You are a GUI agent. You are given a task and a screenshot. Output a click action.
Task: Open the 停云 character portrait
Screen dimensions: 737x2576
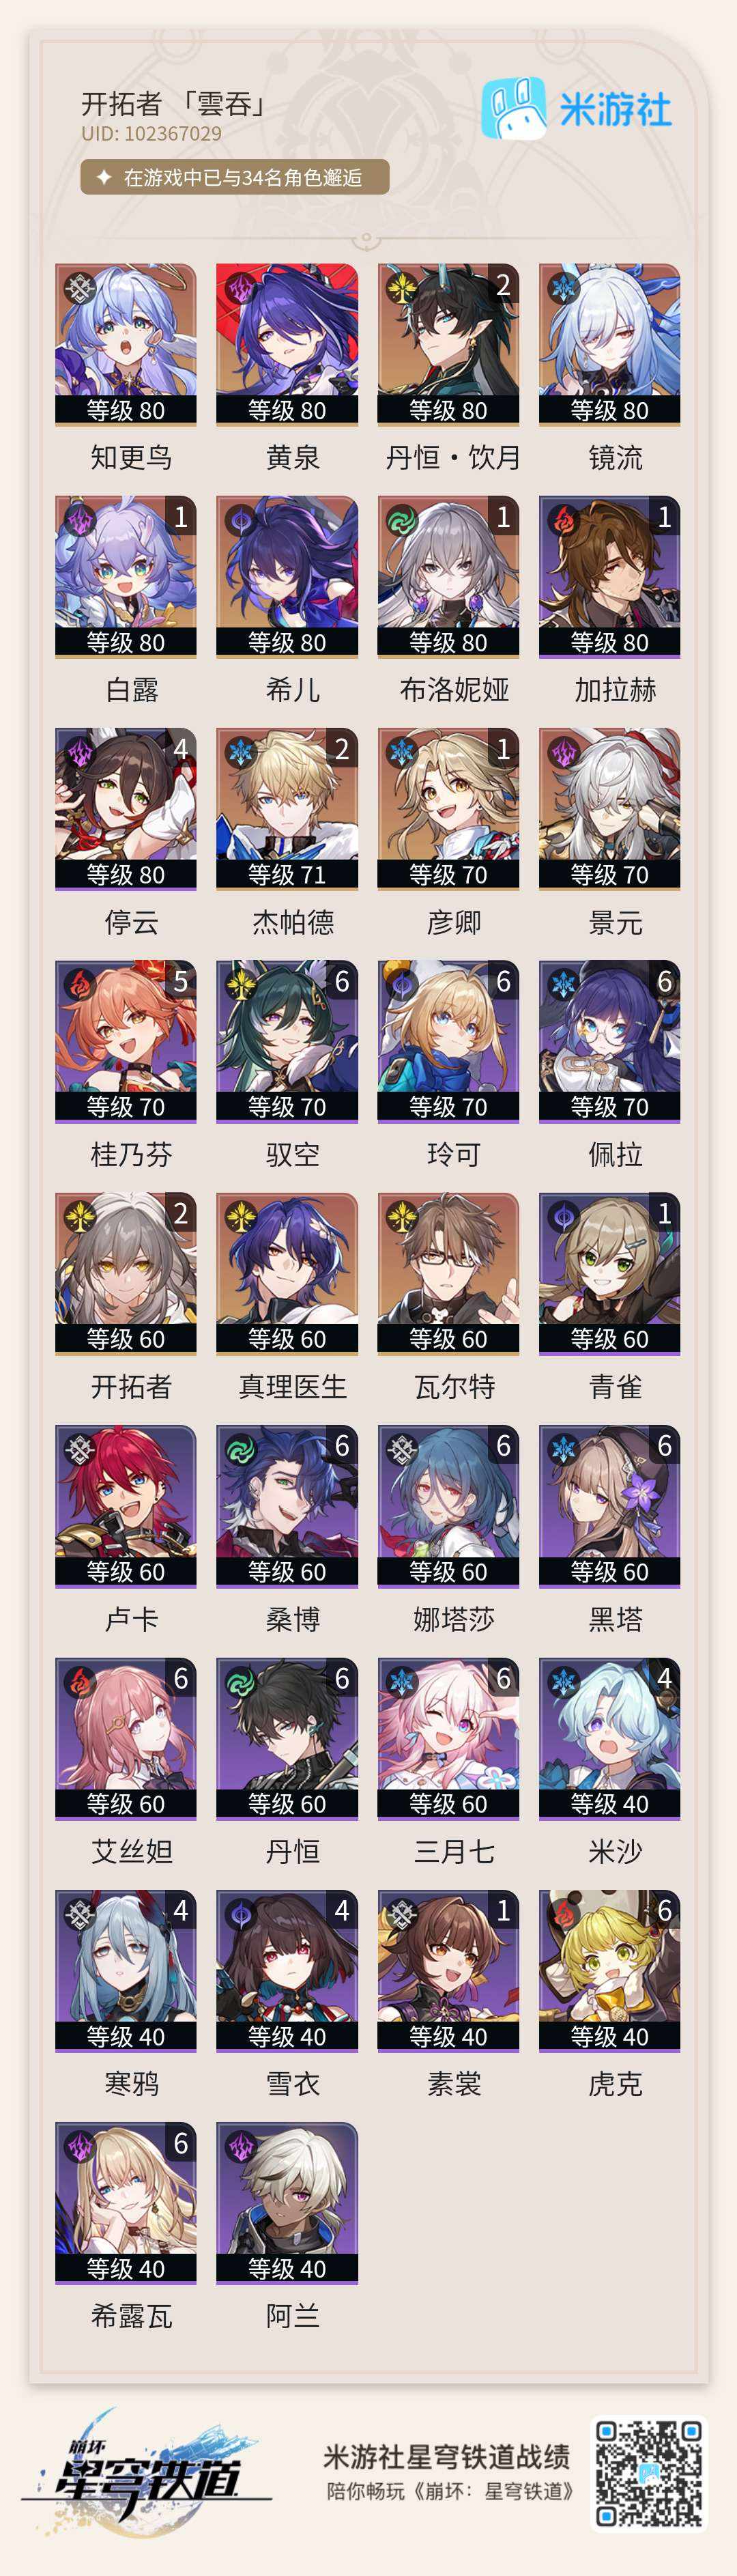point(126,808)
